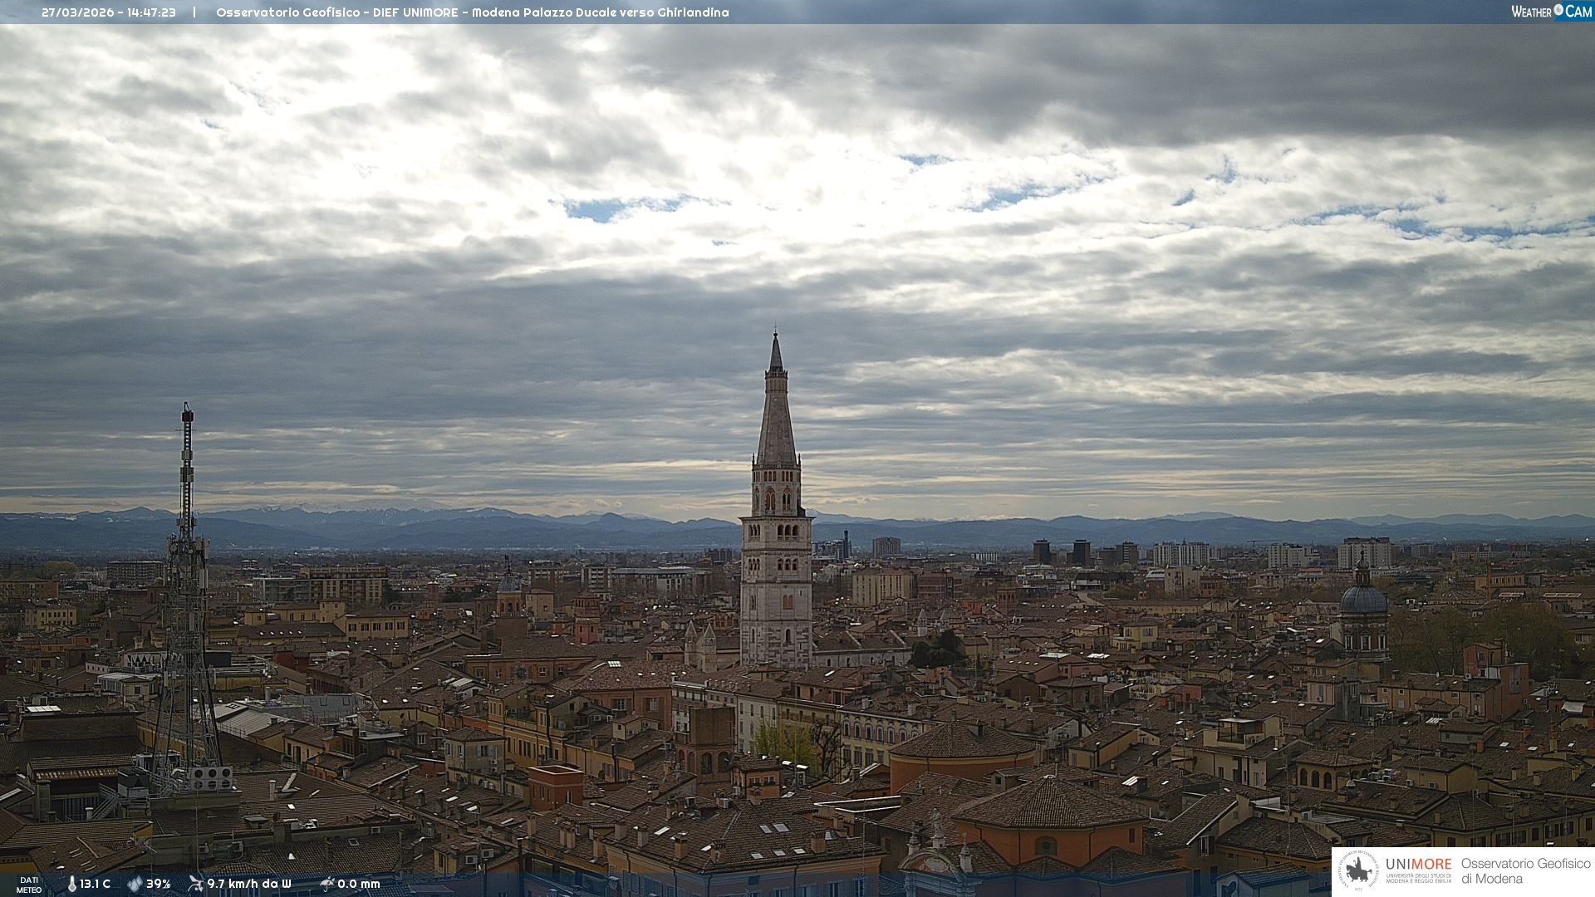
Task: Select the 13.1 C temperature reading
Action: [x=95, y=885]
